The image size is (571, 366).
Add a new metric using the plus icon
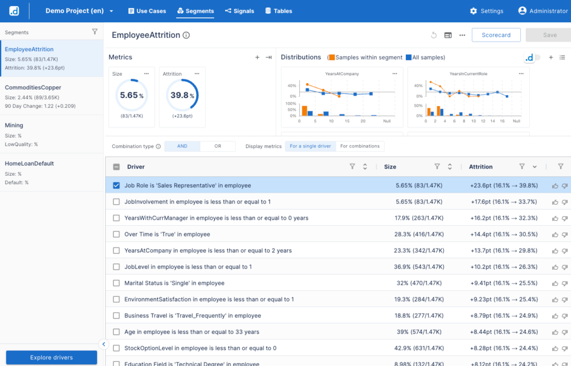pos(257,57)
